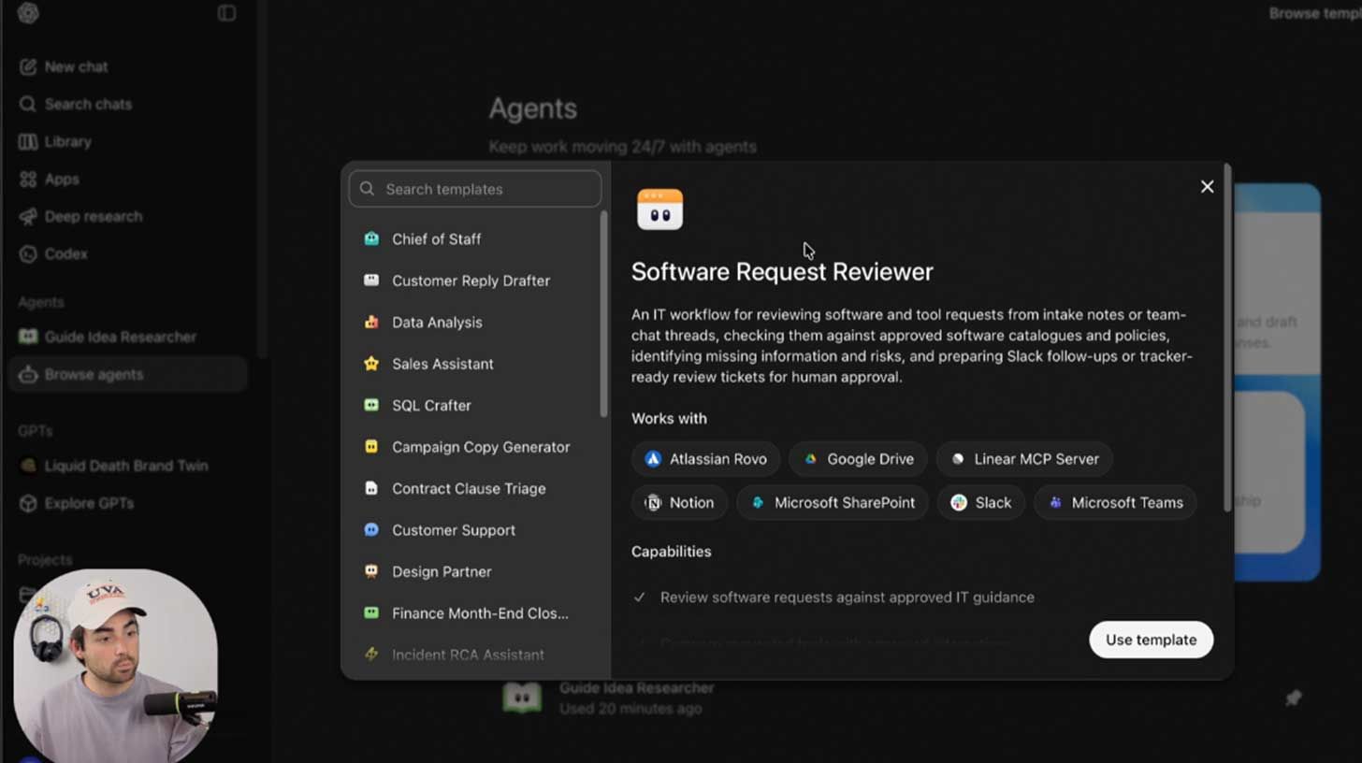
Task: Click the Incident RCA Assistant lightning icon
Action: [x=371, y=655]
